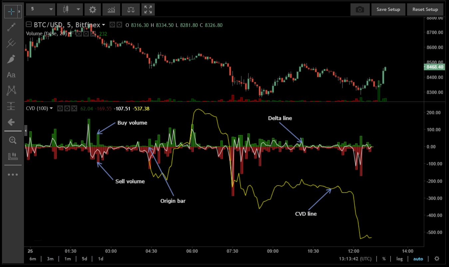This screenshot has width=449, height=267.
Task: Expand the candlestick chart style dropdown
Action: [70, 9]
